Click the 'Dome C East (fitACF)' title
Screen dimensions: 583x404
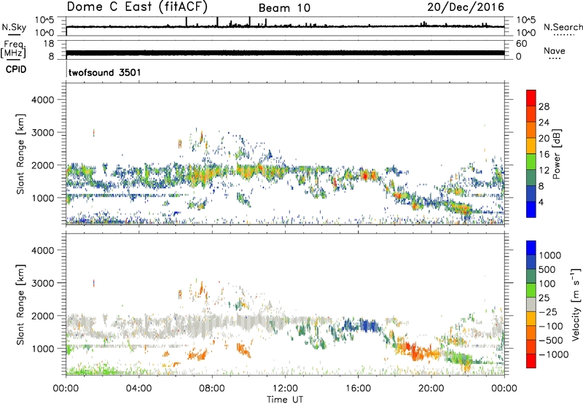point(137,7)
